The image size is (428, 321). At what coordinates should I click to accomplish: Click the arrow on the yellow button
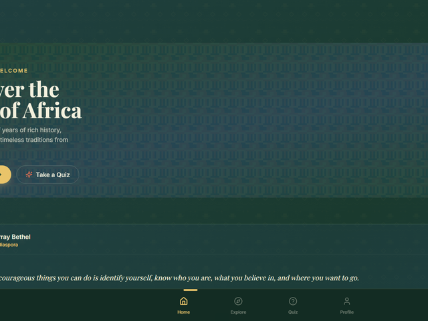pyautogui.click(x=1, y=175)
